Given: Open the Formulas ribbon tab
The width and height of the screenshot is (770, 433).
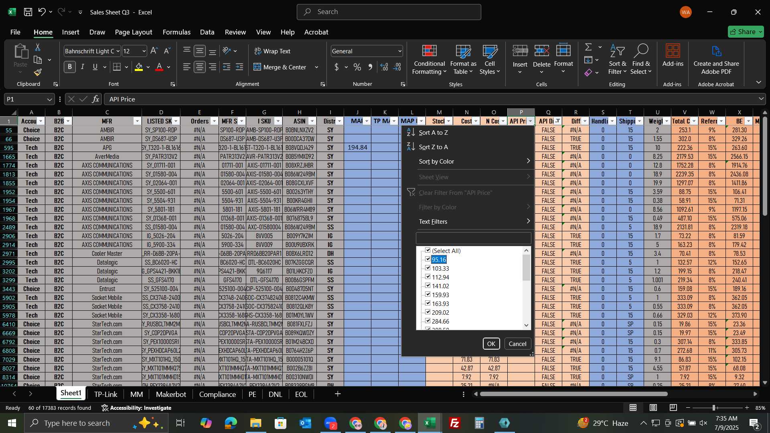Looking at the screenshot, I should (x=176, y=32).
